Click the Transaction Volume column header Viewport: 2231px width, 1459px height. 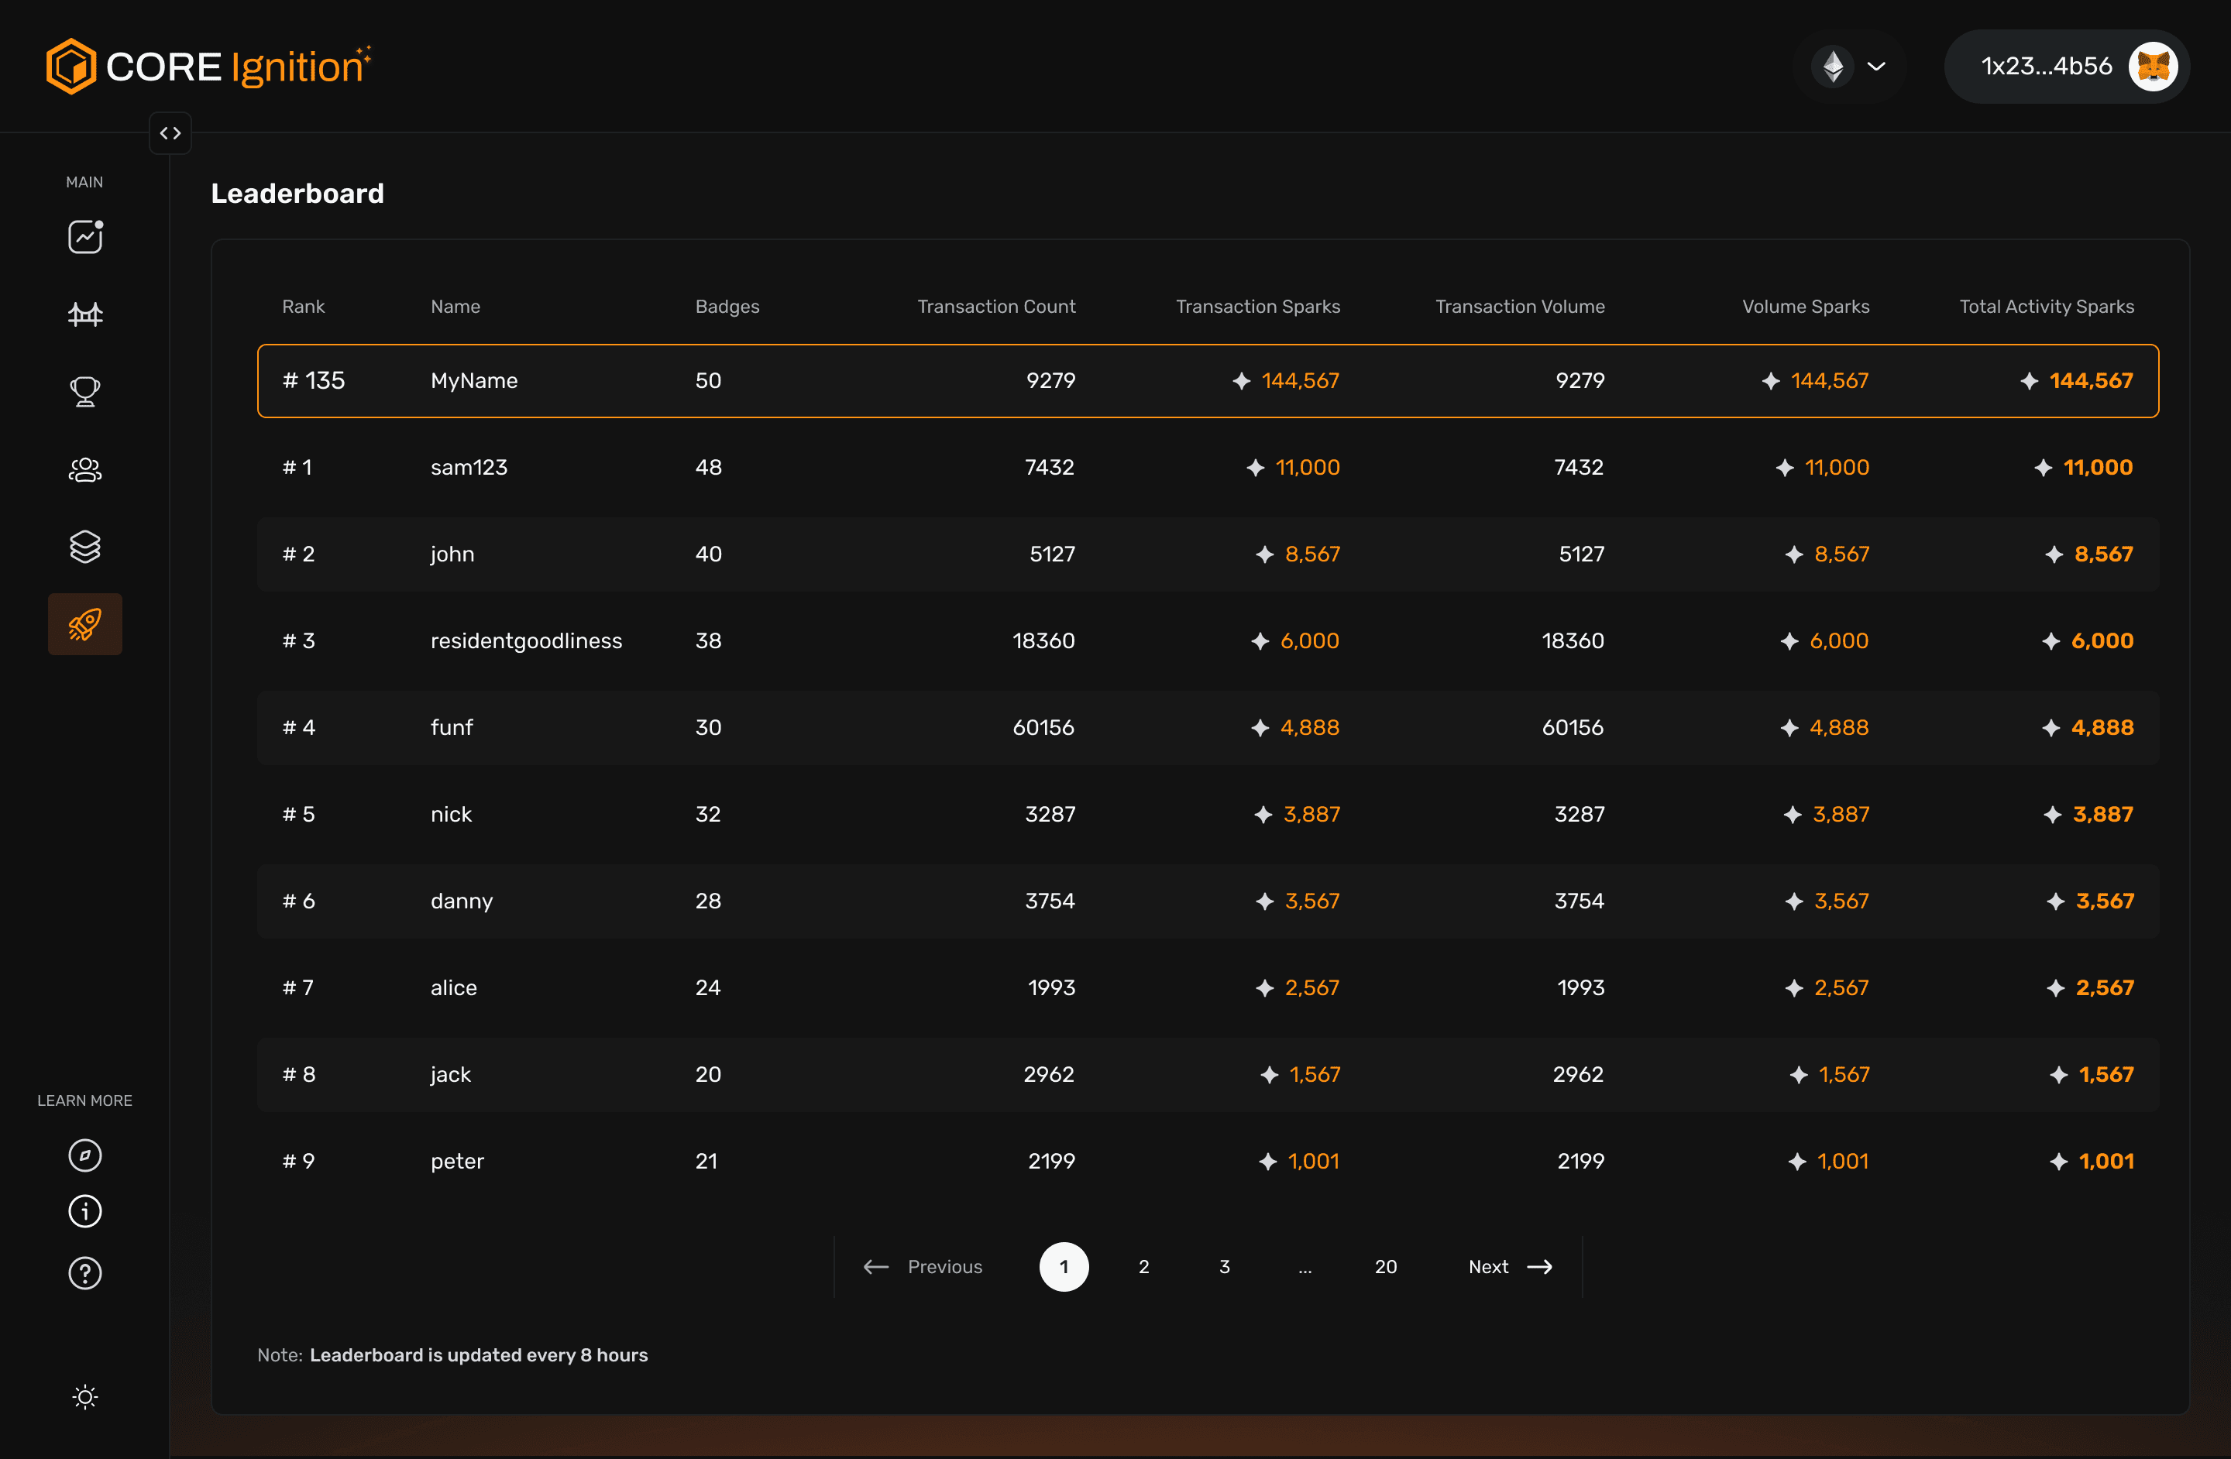point(1520,307)
